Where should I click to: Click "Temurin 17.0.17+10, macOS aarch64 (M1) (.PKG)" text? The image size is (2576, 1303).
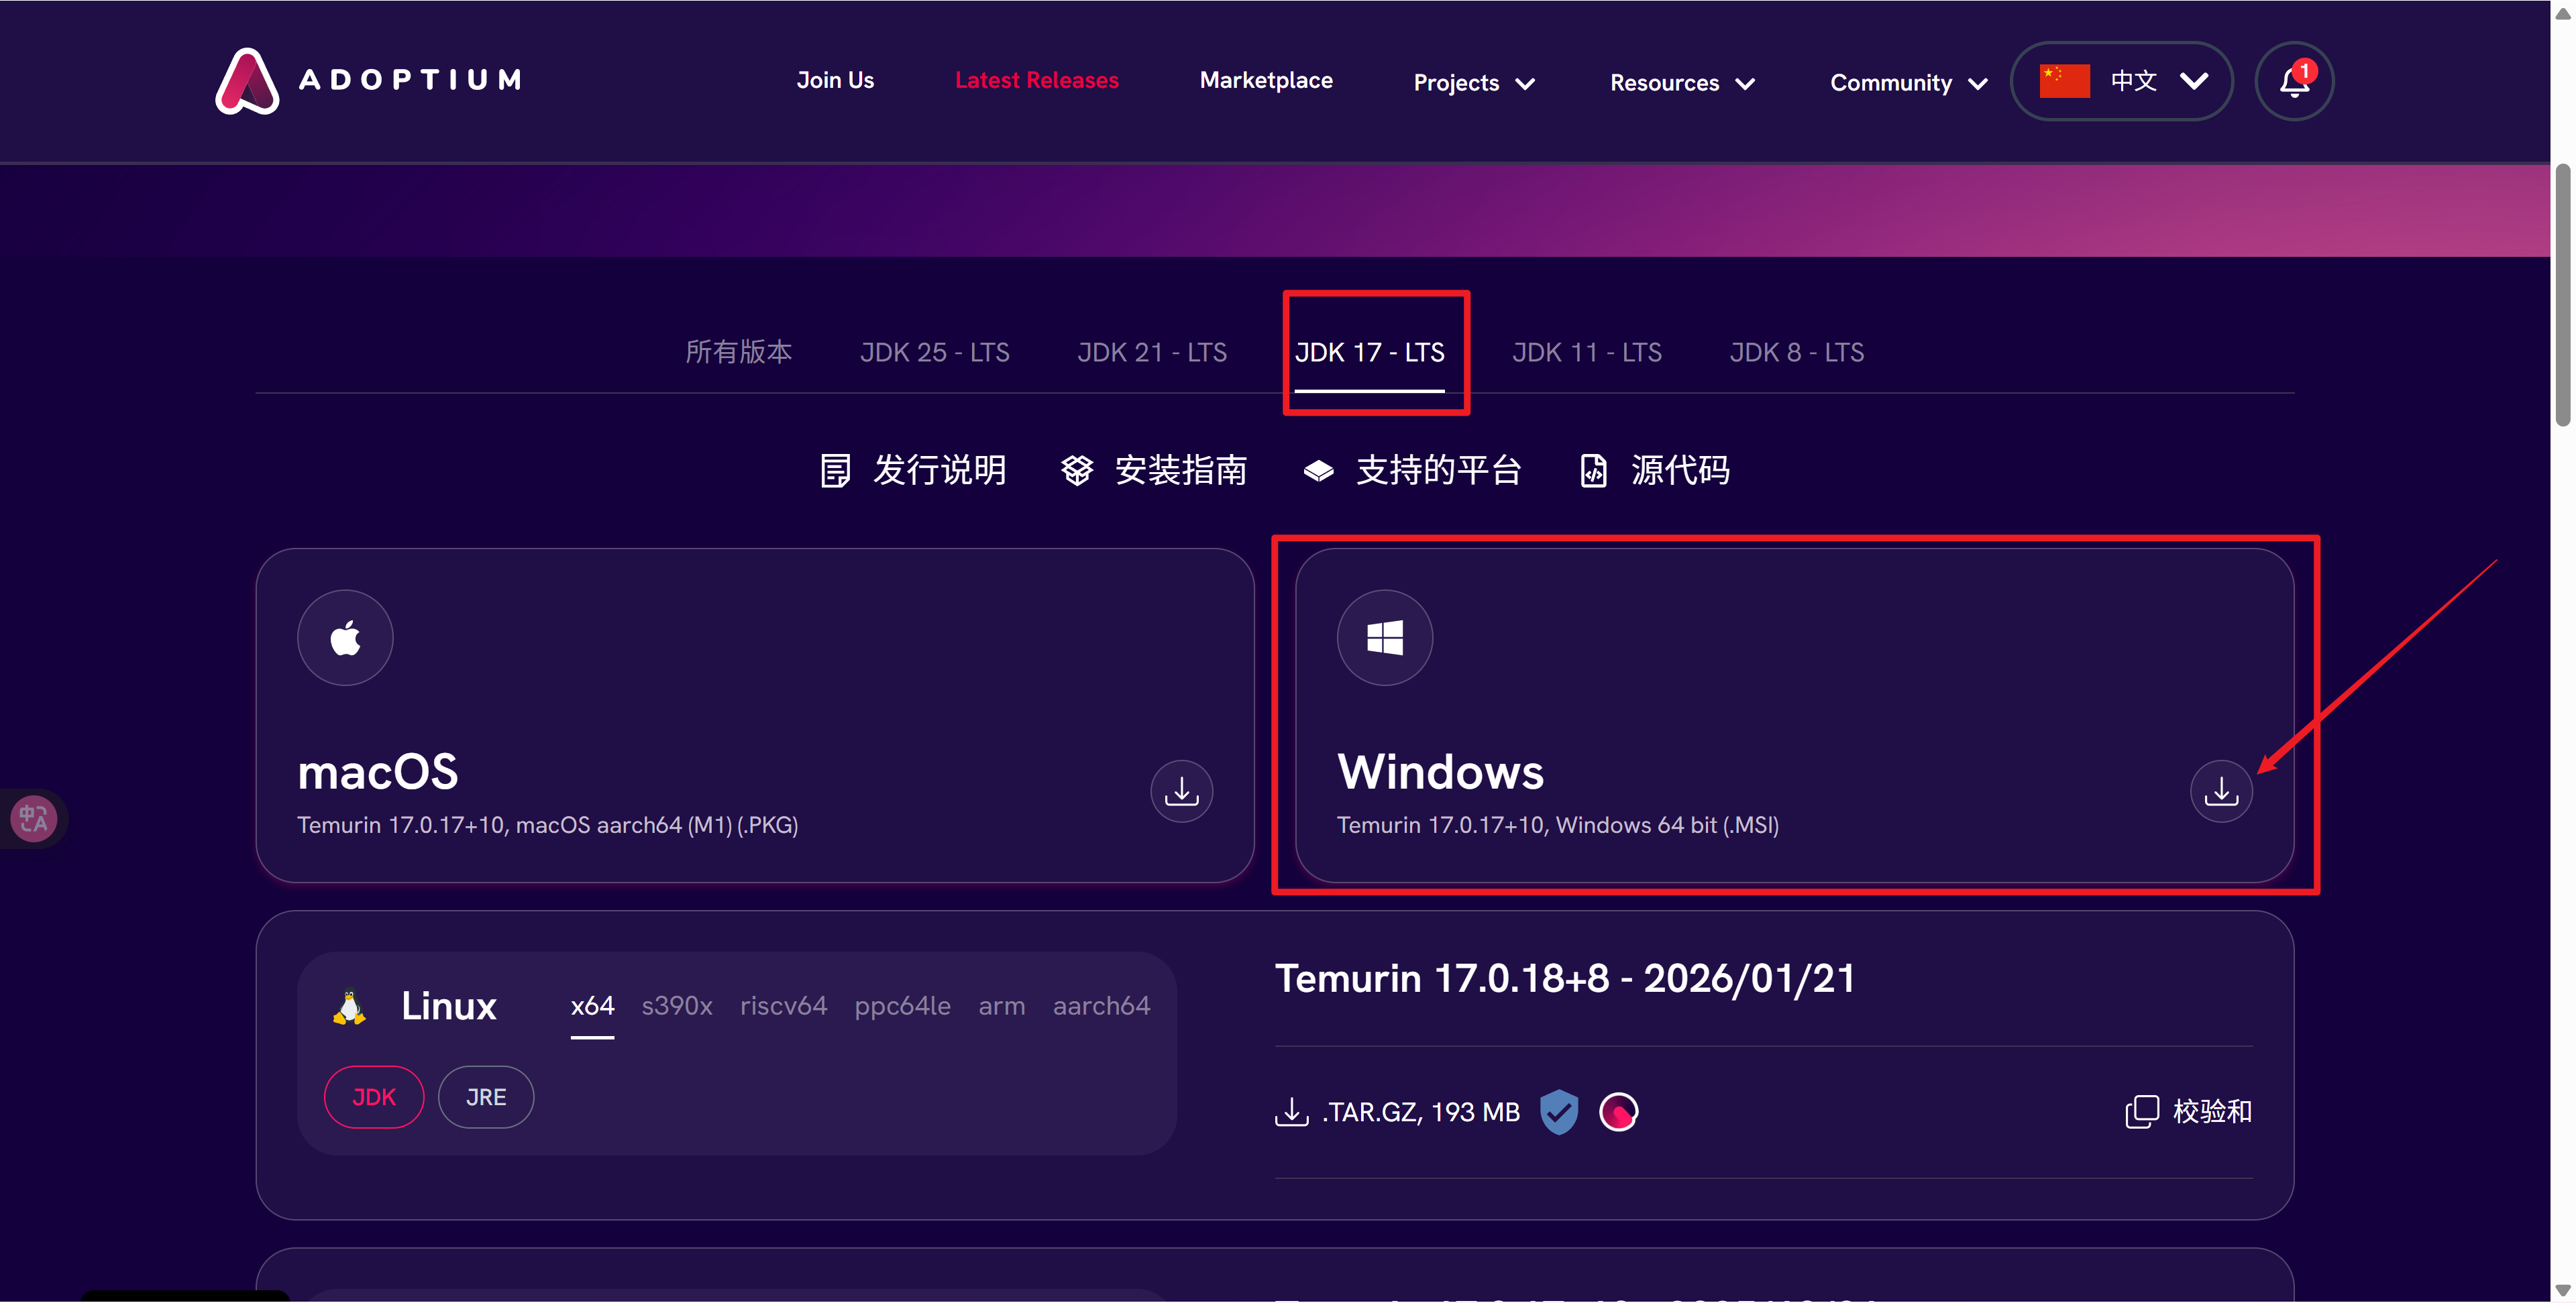(547, 825)
